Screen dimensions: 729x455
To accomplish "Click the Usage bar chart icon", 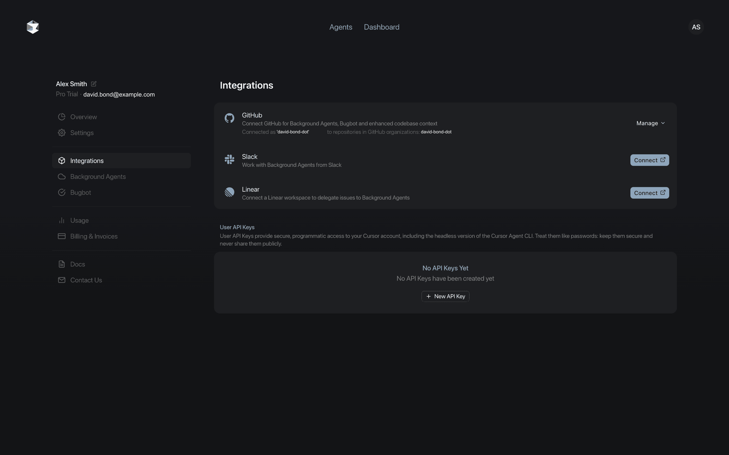I will coord(62,220).
